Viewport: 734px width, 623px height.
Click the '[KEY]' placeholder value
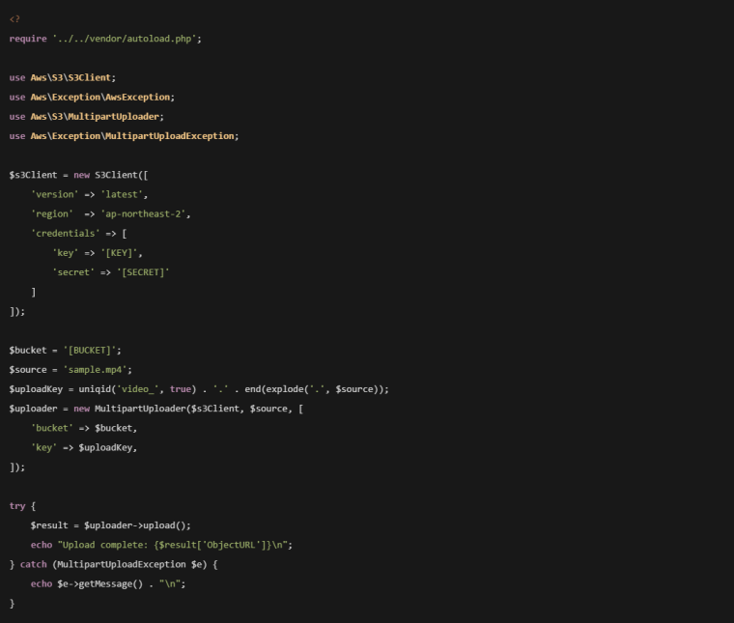(120, 253)
